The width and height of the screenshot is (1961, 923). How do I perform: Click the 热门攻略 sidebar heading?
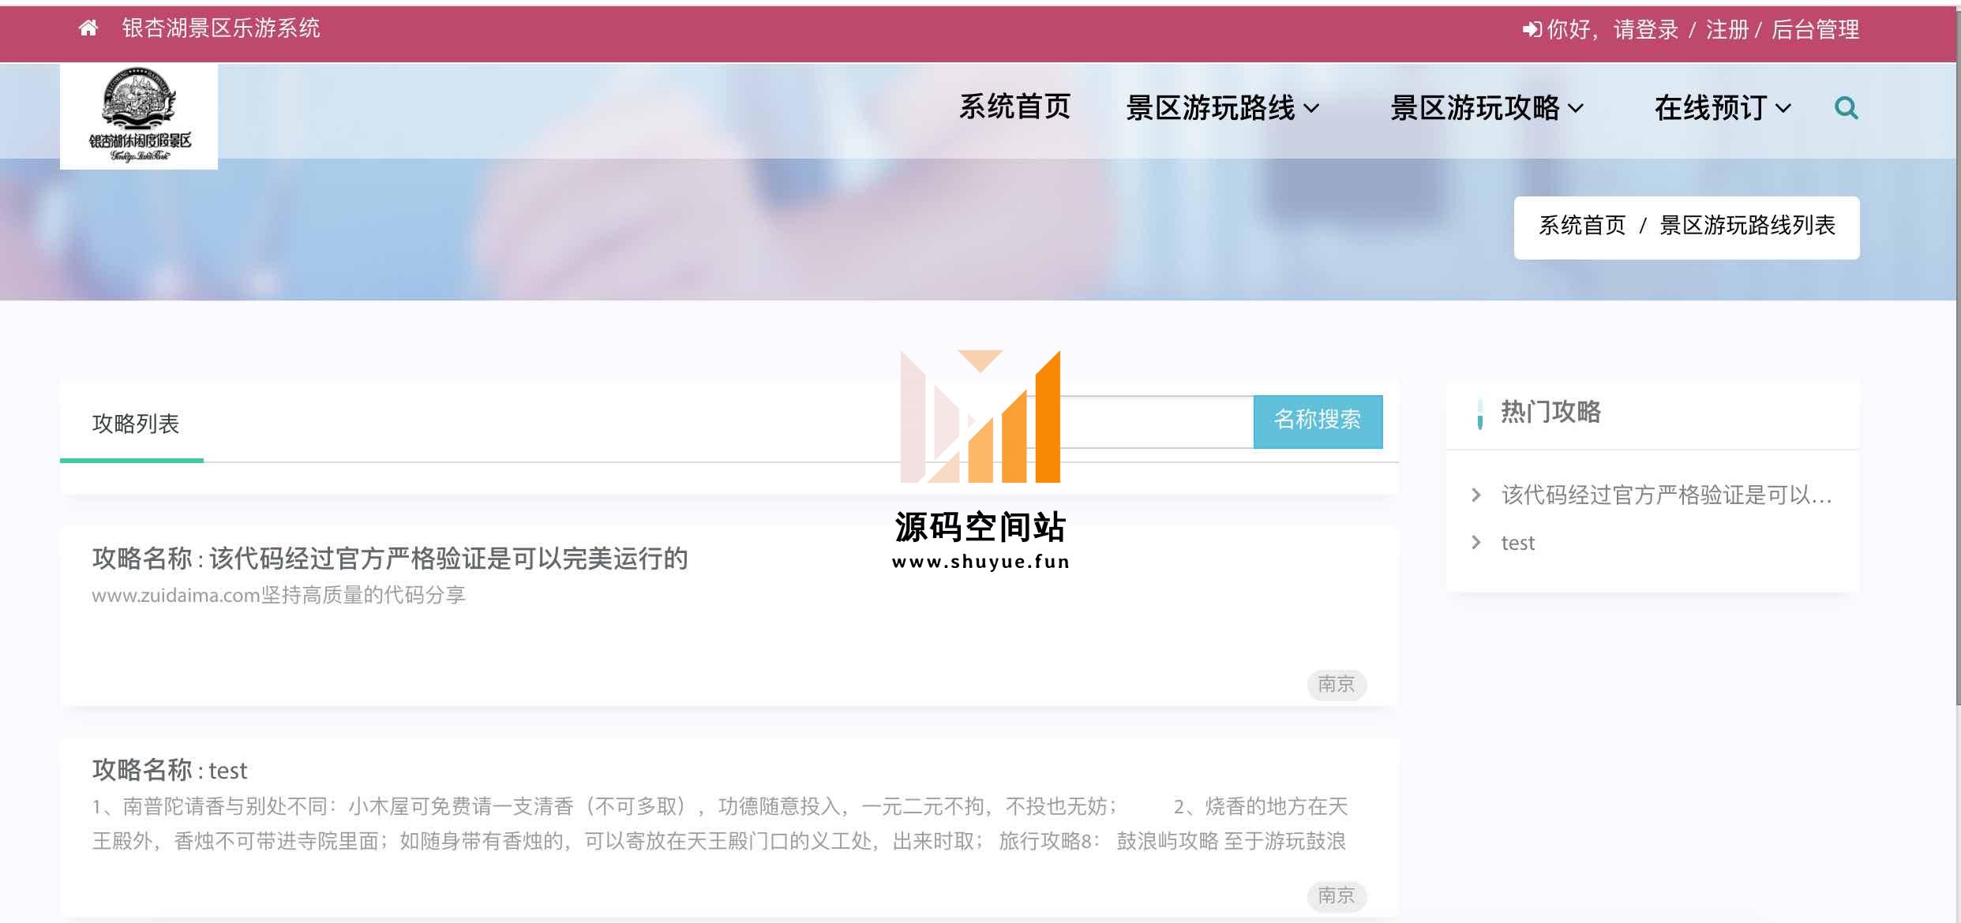pyautogui.click(x=1550, y=412)
